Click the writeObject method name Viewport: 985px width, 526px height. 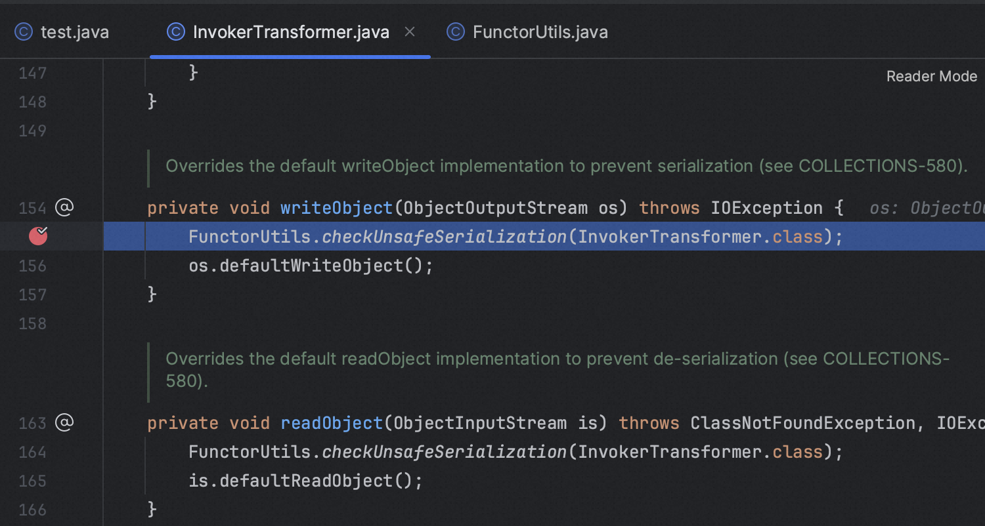[x=336, y=208]
